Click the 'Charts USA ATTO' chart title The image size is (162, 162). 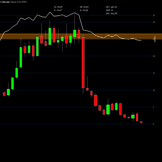pos(18,2)
